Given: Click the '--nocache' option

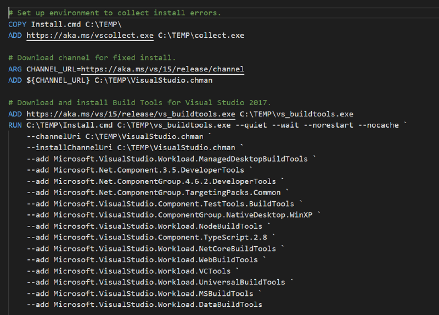Looking at the screenshot, I should pyautogui.click(x=378, y=125).
